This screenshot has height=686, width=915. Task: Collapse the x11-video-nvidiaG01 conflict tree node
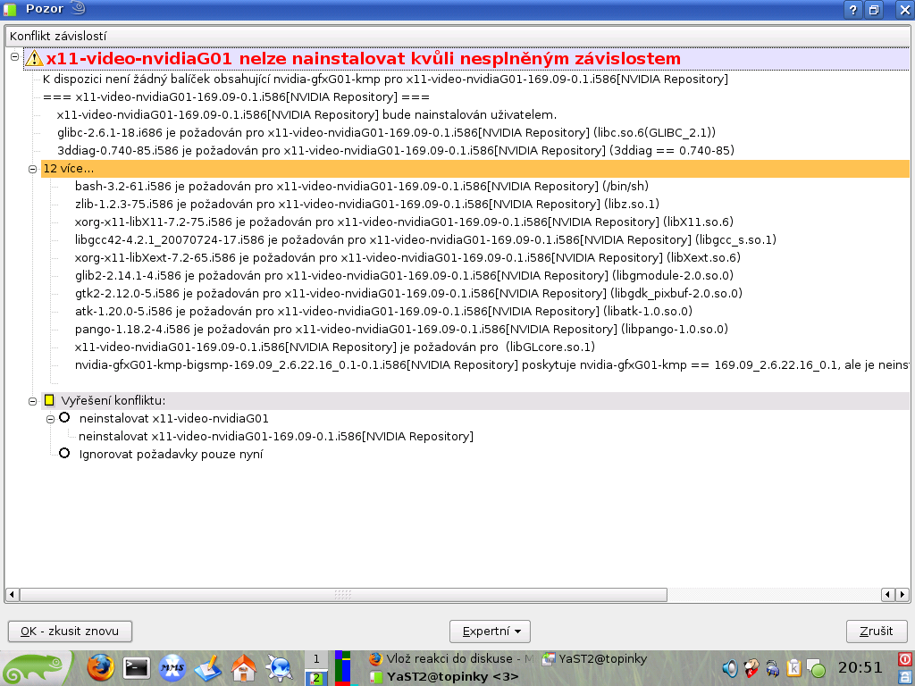(14, 56)
